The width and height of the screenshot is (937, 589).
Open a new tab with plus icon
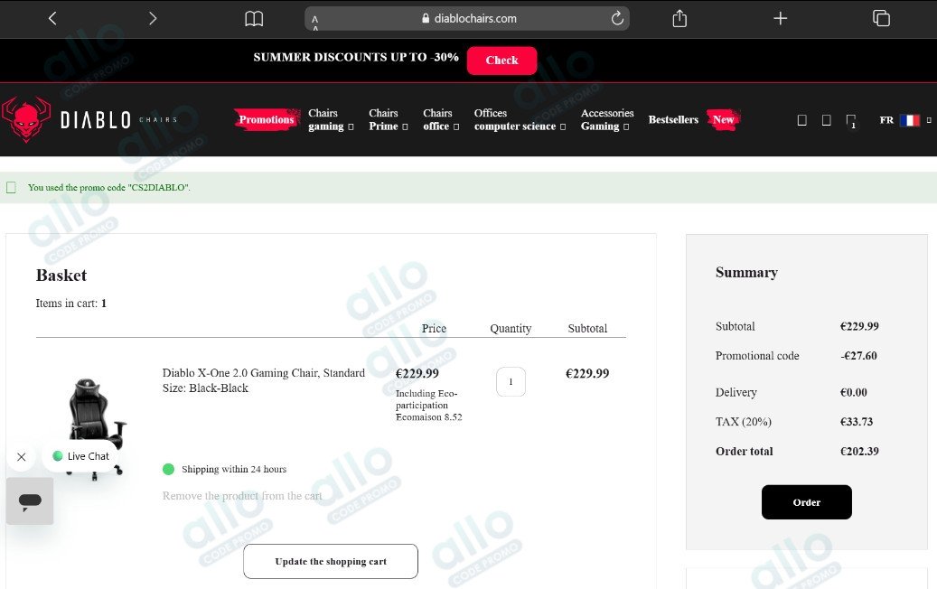point(780,18)
